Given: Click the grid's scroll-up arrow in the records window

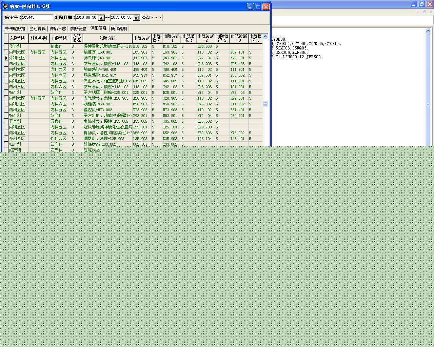Looking at the screenshot, I should (265, 37).
